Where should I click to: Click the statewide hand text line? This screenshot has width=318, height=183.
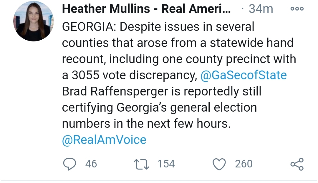[251, 43]
